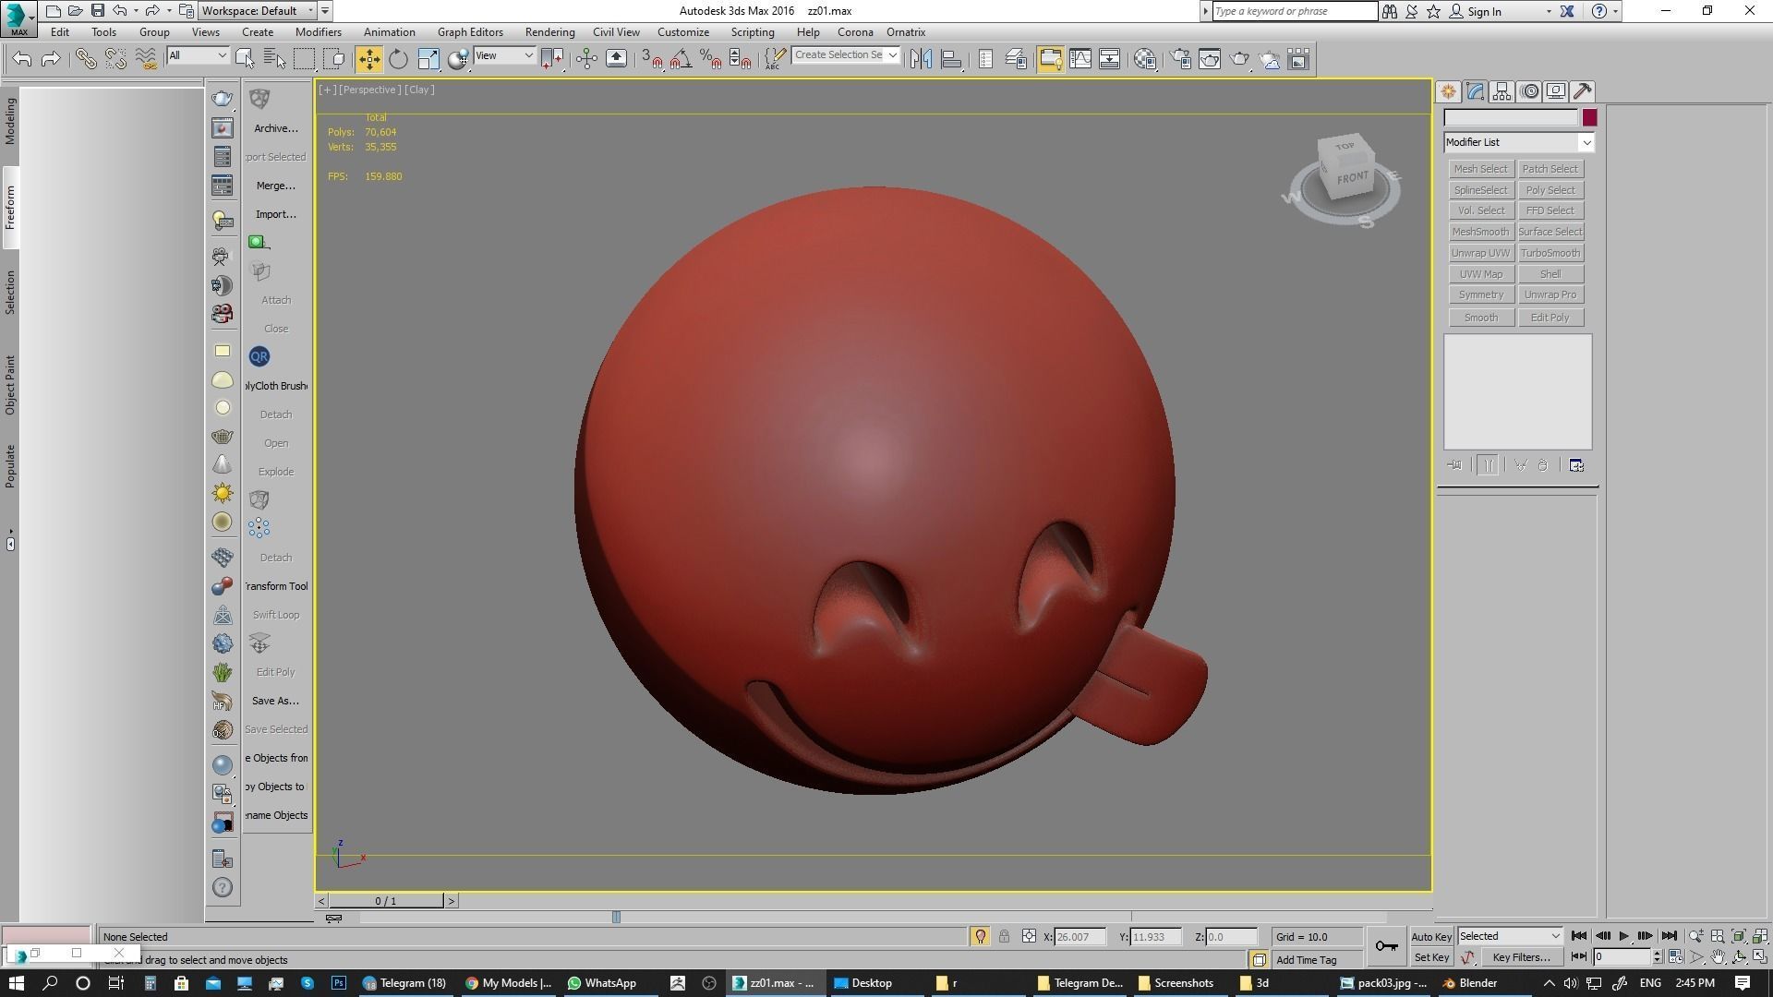Toggle Absolute/Offset transform type-in mode
This screenshot has height=997, width=1773.
coord(1029,936)
